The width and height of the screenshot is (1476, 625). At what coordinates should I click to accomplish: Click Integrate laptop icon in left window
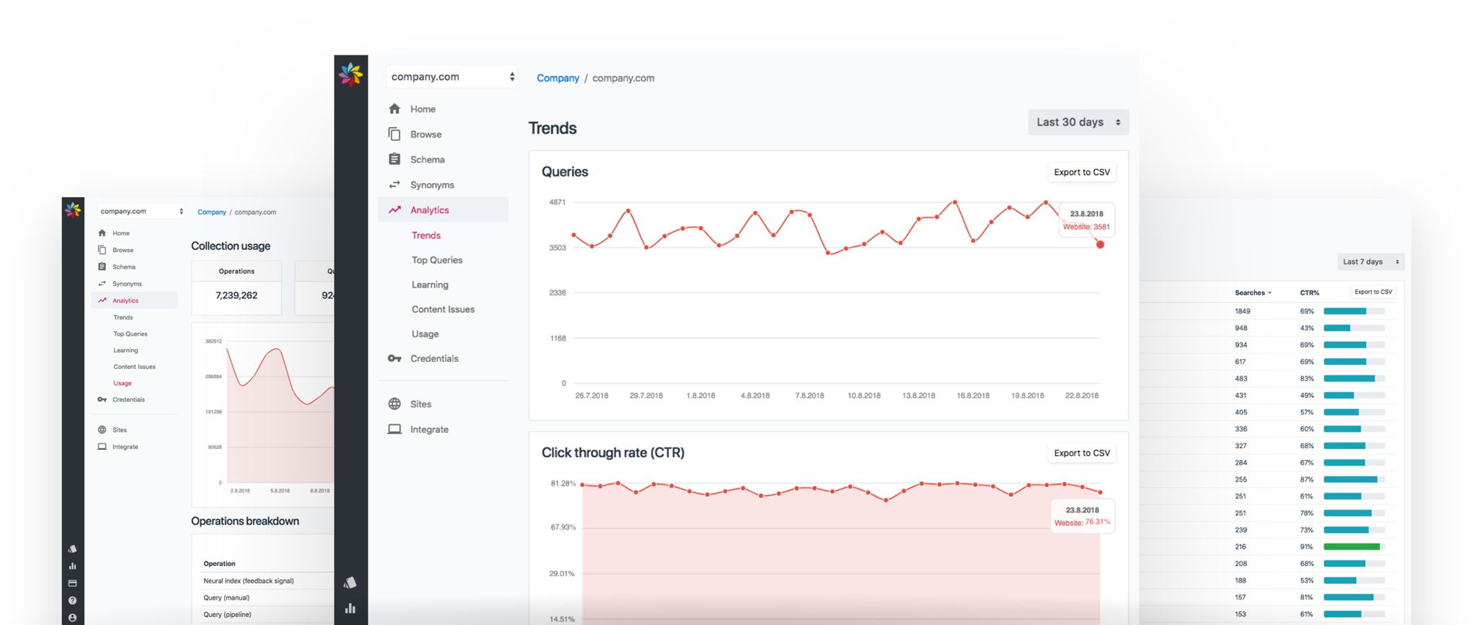(x=102, y=446)
